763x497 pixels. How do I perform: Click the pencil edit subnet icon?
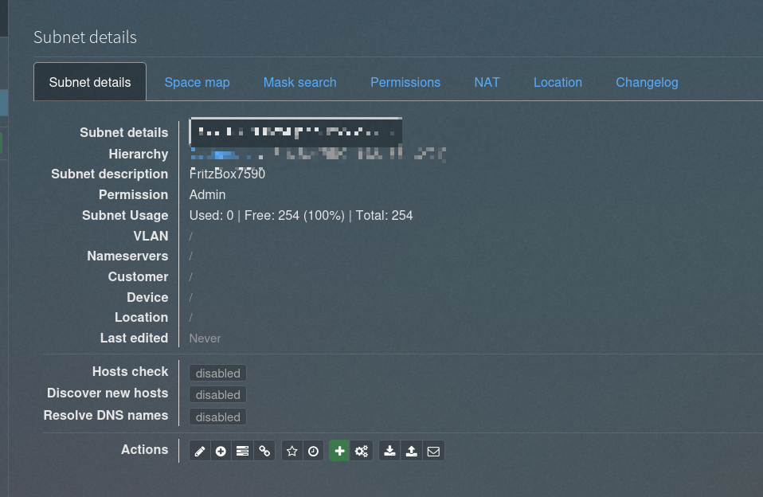pyautogui.click(x=200, y=452)
